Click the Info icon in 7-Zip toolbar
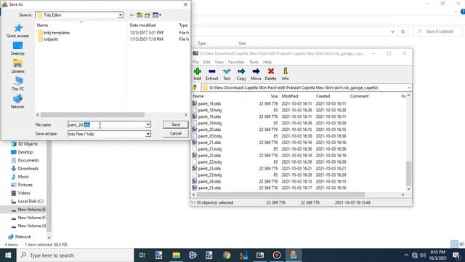 (x=285, y=74)
